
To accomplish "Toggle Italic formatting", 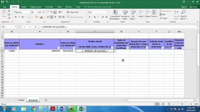I will tap(19, 17).
